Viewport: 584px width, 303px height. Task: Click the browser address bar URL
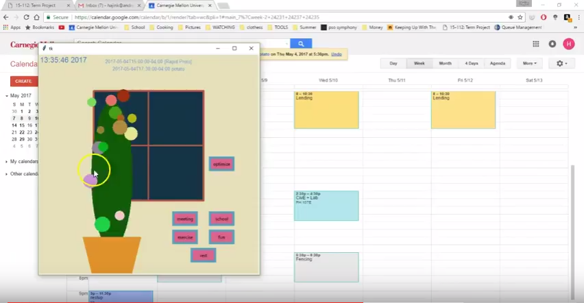pos(197,17)
